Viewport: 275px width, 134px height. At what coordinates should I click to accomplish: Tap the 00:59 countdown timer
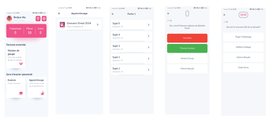(243, 15)
